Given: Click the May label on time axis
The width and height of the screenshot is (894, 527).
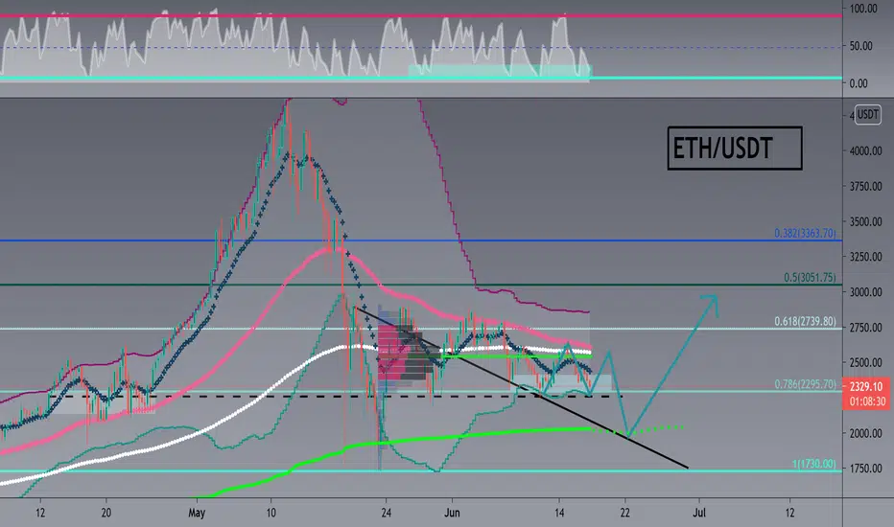Looking at the screenshot, I should point(197,513).
